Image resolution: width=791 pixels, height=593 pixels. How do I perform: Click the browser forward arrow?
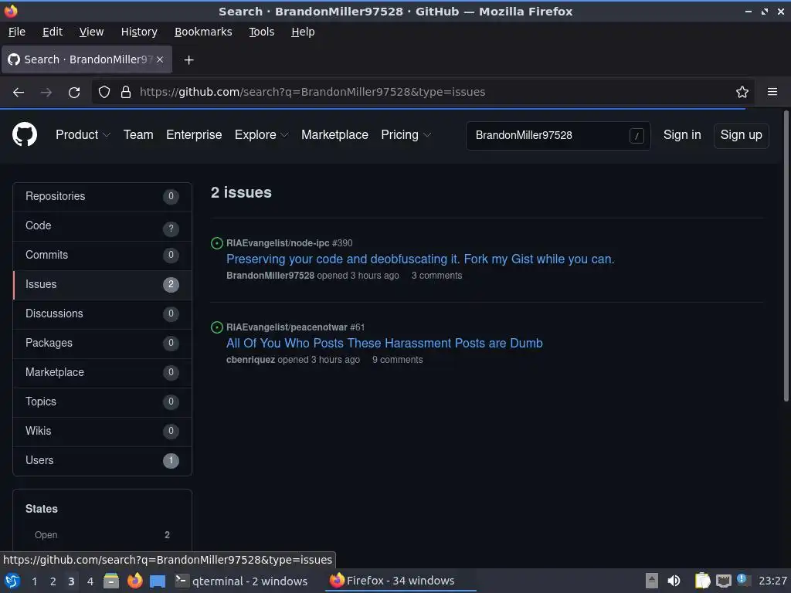coord(46,93)
